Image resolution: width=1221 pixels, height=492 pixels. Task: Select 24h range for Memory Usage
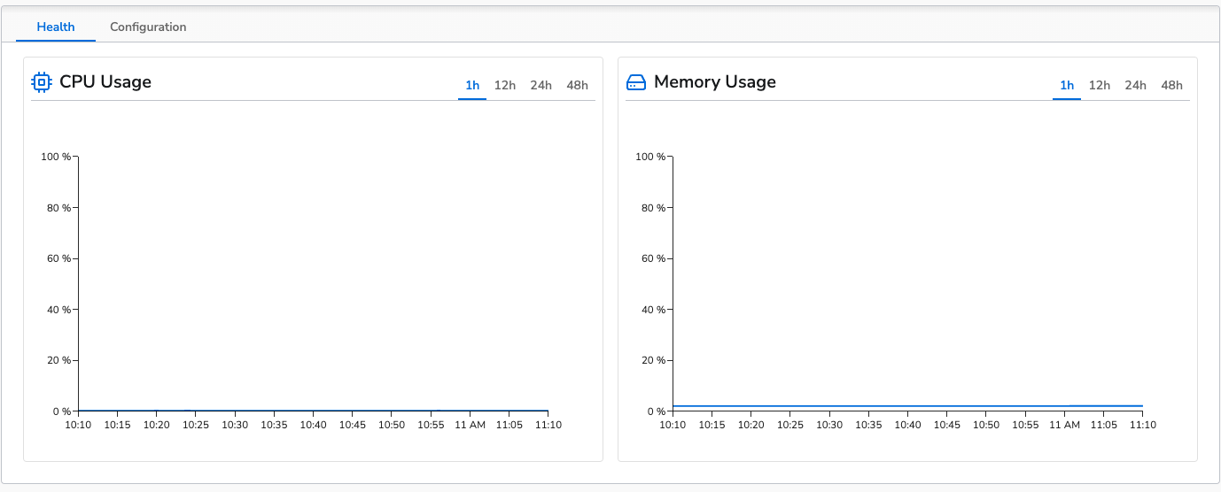1136,85
